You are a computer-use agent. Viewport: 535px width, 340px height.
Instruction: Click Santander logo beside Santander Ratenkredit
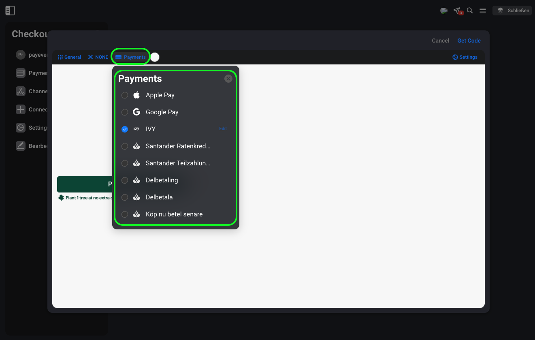pos(136,146)
